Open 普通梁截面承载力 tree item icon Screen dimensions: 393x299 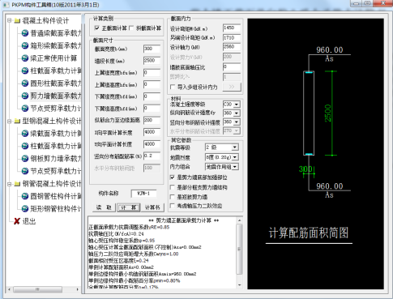click(x=25, y=33)
